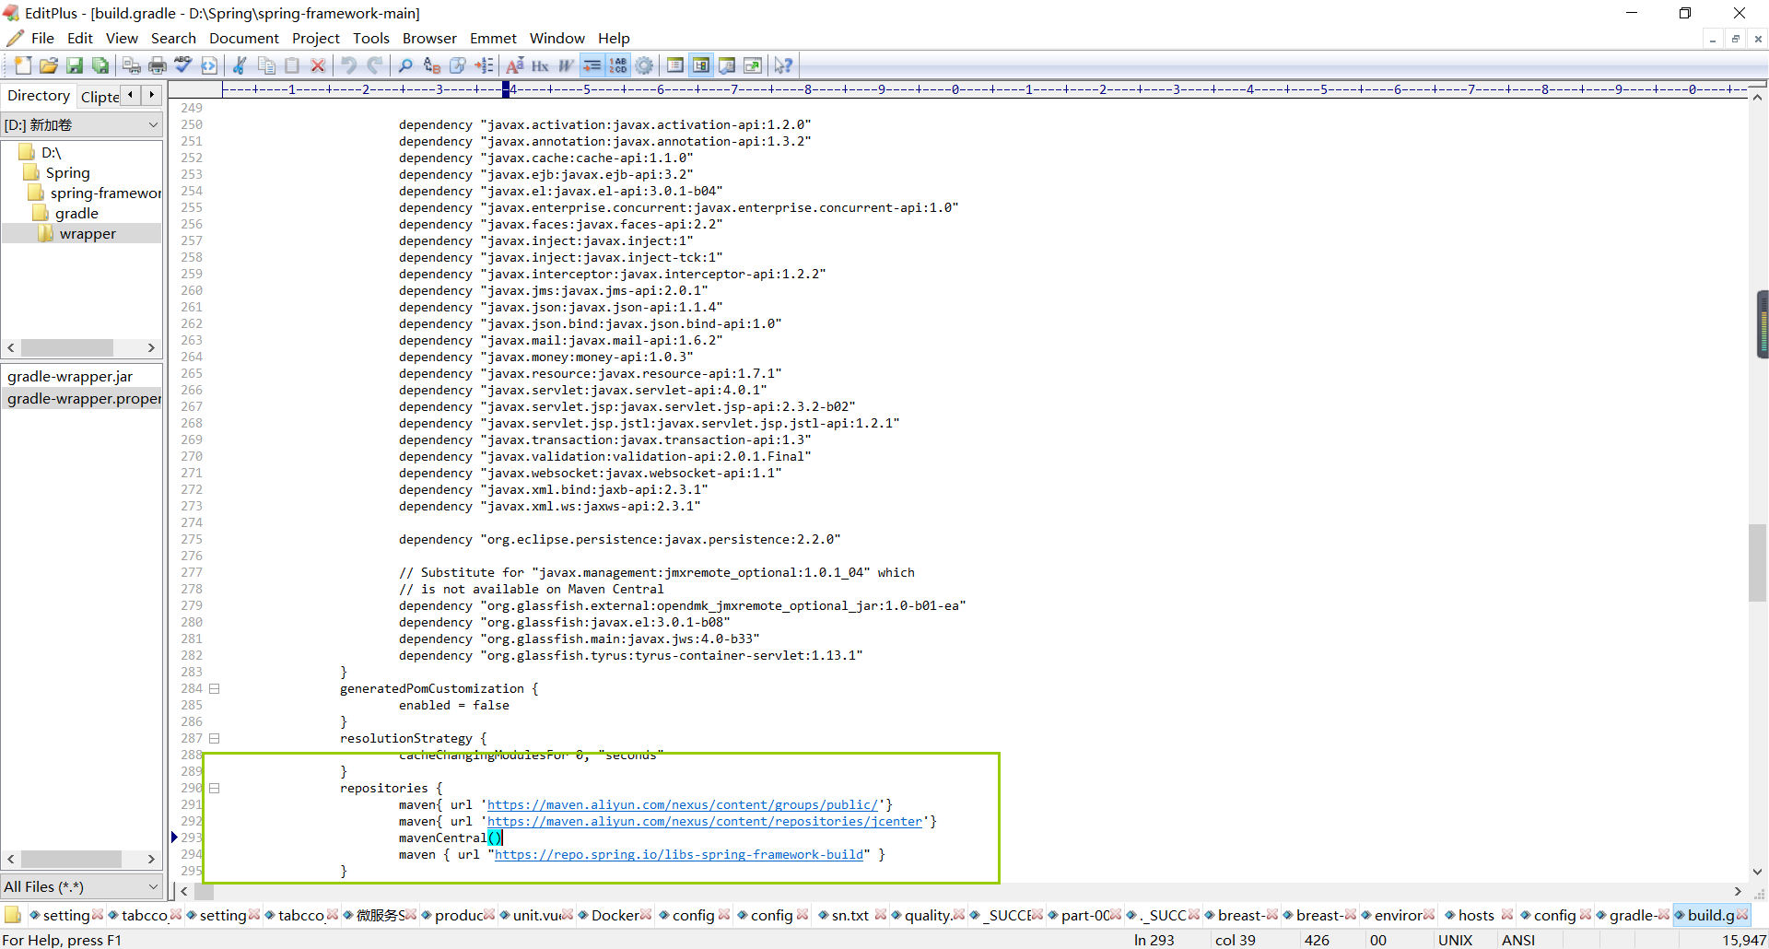Open Print Preview from the toolbar
The width and height of the screenshot is (1769, 949).
132,65
